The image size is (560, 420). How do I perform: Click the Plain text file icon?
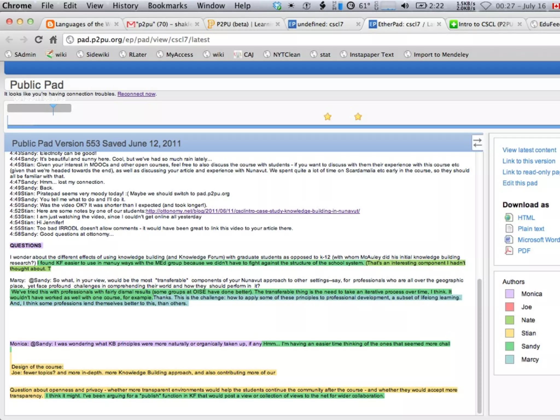509,229
